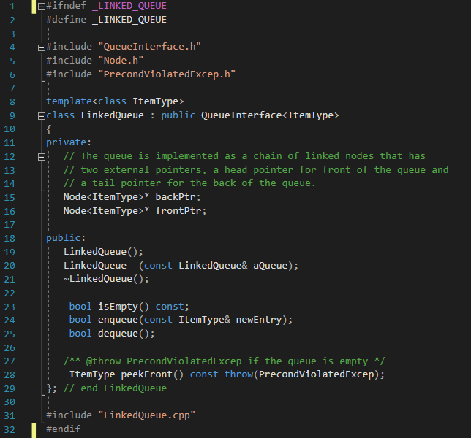Click the comment "// a tail pointer for the back"
The image size is (471, 438).
coord(189,183)
